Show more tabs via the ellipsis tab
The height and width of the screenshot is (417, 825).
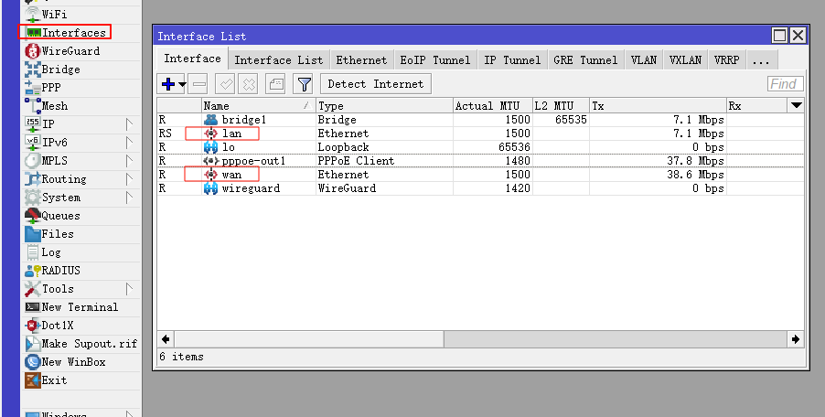click(x=761, y=60)
